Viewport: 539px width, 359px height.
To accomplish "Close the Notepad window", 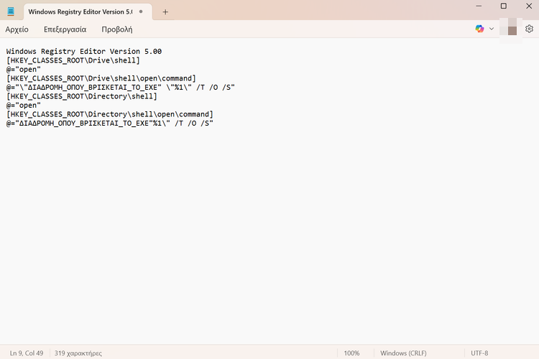I will point(529,6).
